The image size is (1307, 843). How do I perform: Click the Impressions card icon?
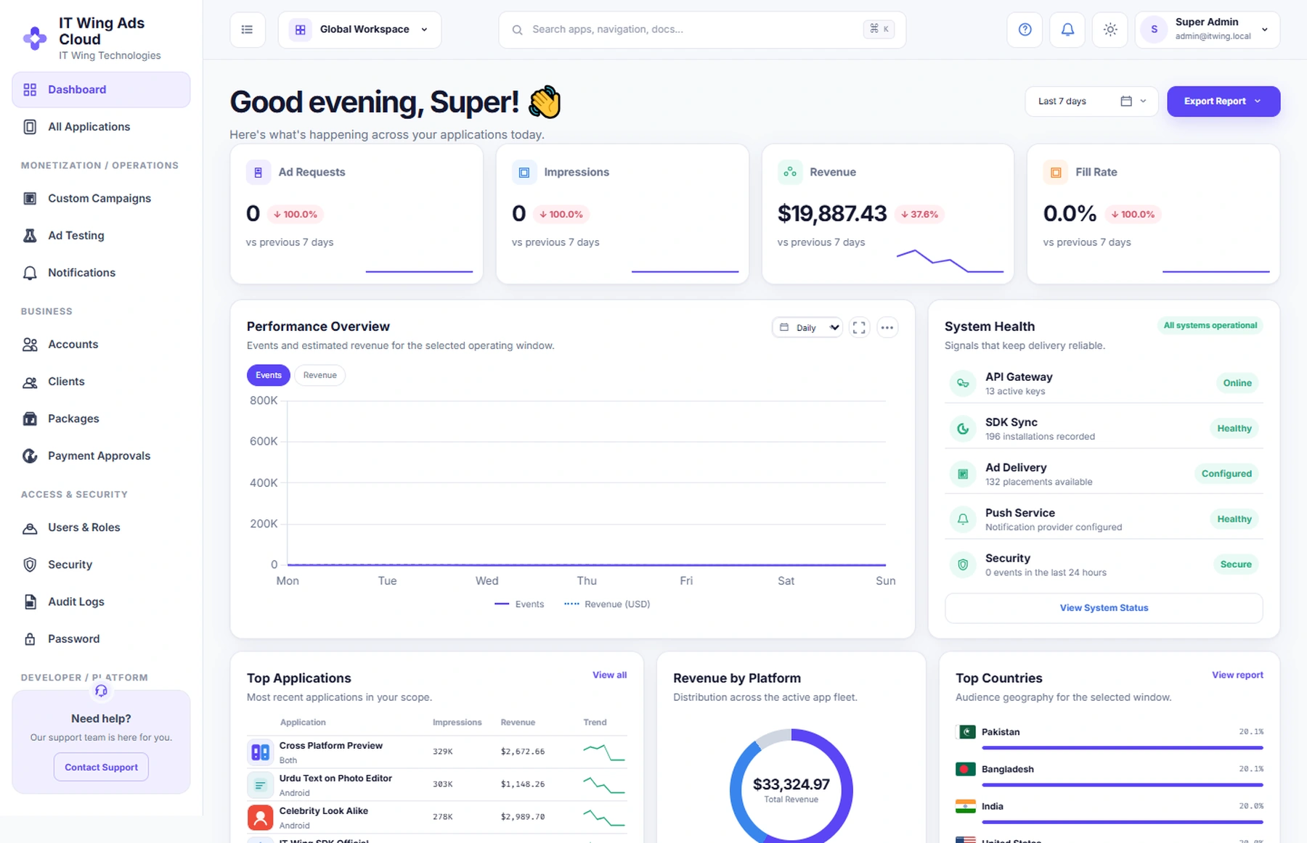pos(524,172)
